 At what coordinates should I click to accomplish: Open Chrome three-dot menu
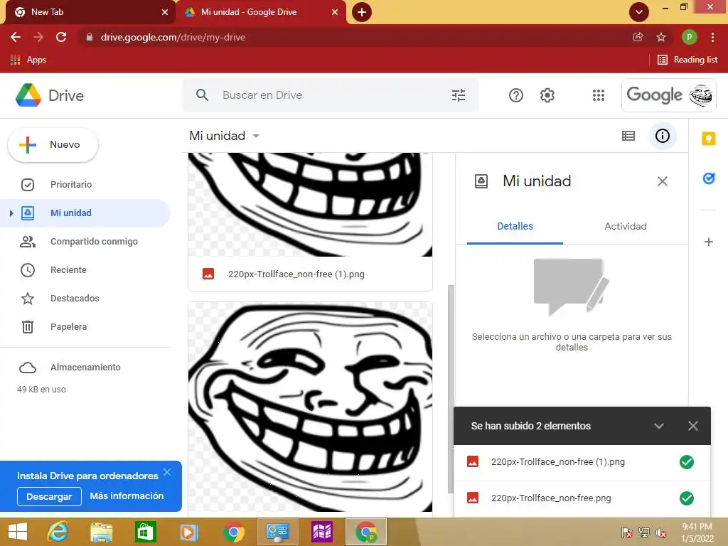pos(712,37)
